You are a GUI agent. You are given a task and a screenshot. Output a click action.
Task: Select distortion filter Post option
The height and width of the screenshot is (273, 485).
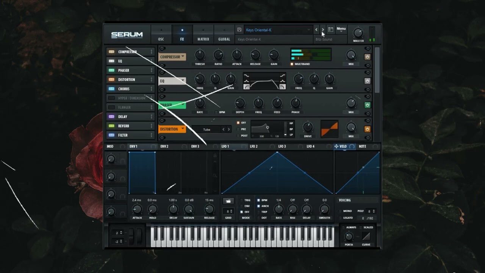[238, 135]
